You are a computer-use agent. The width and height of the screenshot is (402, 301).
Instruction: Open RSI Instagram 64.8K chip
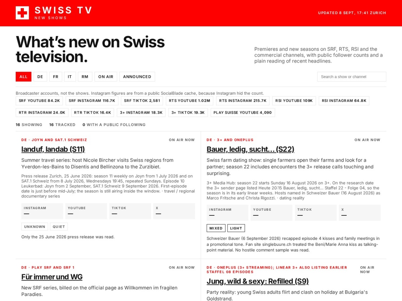click(344, 101)
